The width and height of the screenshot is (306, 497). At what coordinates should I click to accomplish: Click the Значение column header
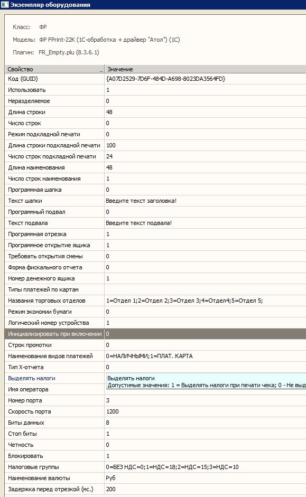(205, 69)
